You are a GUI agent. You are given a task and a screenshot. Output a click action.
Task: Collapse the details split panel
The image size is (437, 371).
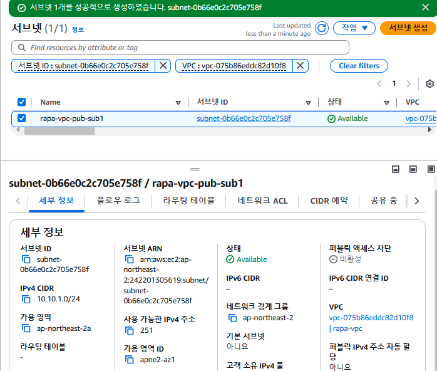tap(396, 169)
